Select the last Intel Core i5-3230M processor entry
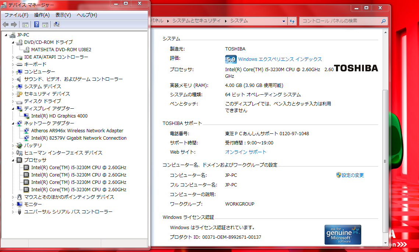The image size is (419, 252). [79, 190]
